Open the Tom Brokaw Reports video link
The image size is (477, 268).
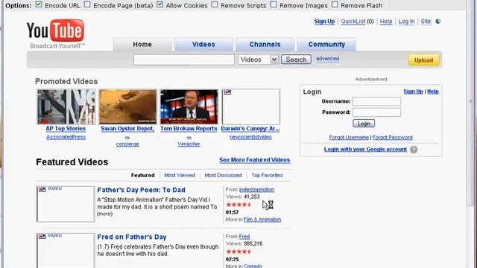pyautogui.click(x=189, y=129)
